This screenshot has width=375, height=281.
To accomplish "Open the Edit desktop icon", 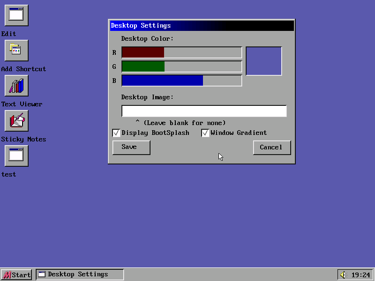I will point(16,15).
